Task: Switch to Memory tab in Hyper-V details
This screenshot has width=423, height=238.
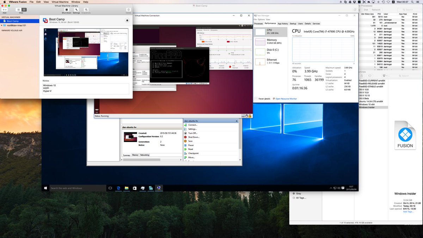Action: (135, 155)
